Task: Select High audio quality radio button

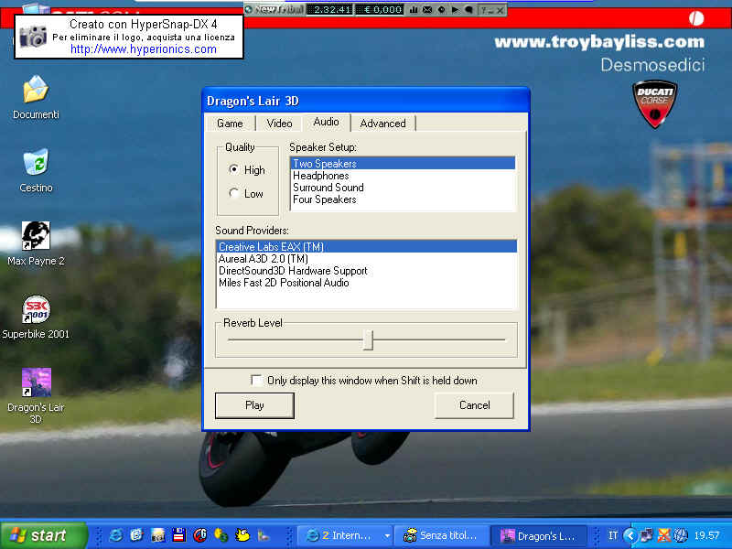Action: [x=234, y=169]
